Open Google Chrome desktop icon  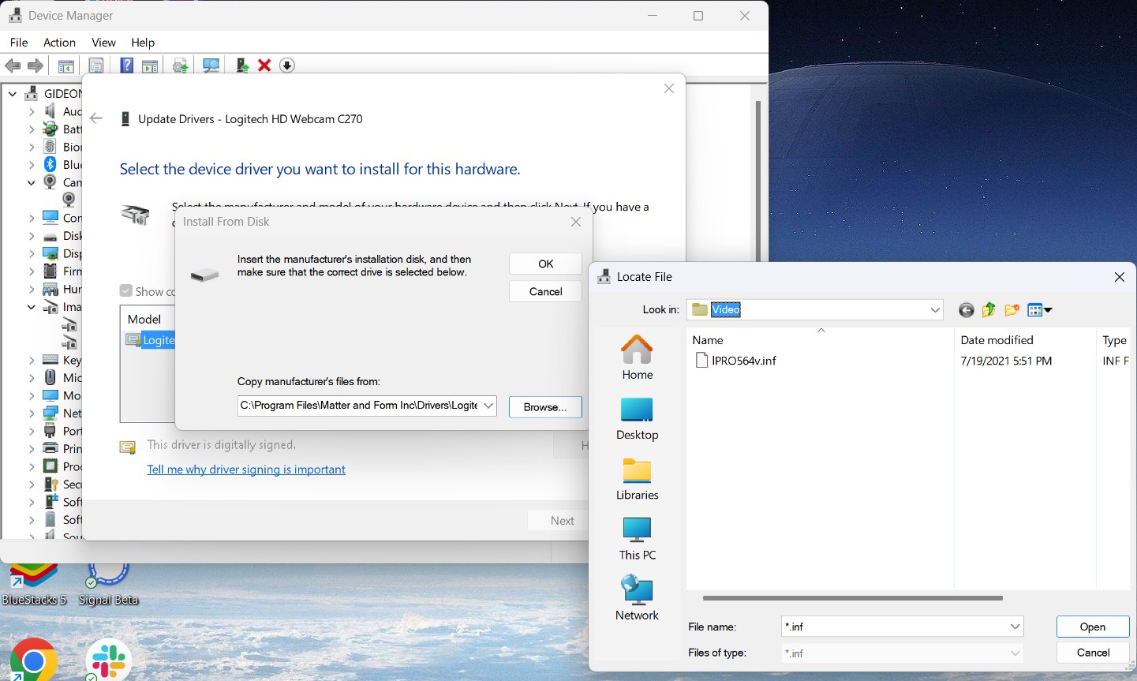(33, 660)
